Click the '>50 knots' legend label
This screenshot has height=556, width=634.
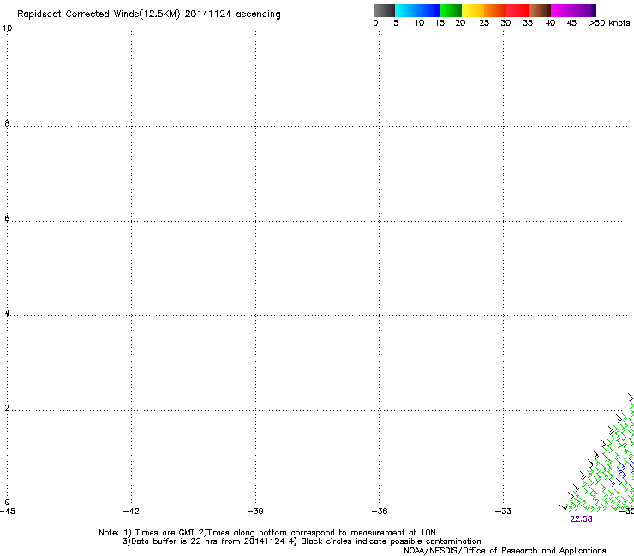(x=609, y=23)
